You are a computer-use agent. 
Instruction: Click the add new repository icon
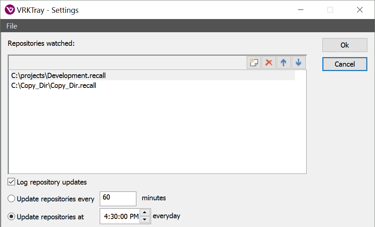pos(254,63)
